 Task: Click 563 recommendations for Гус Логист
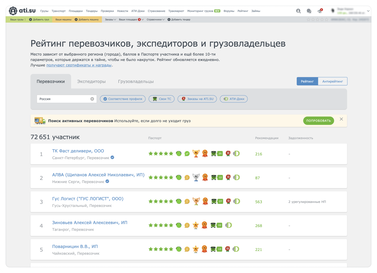[x=259, y=202]
